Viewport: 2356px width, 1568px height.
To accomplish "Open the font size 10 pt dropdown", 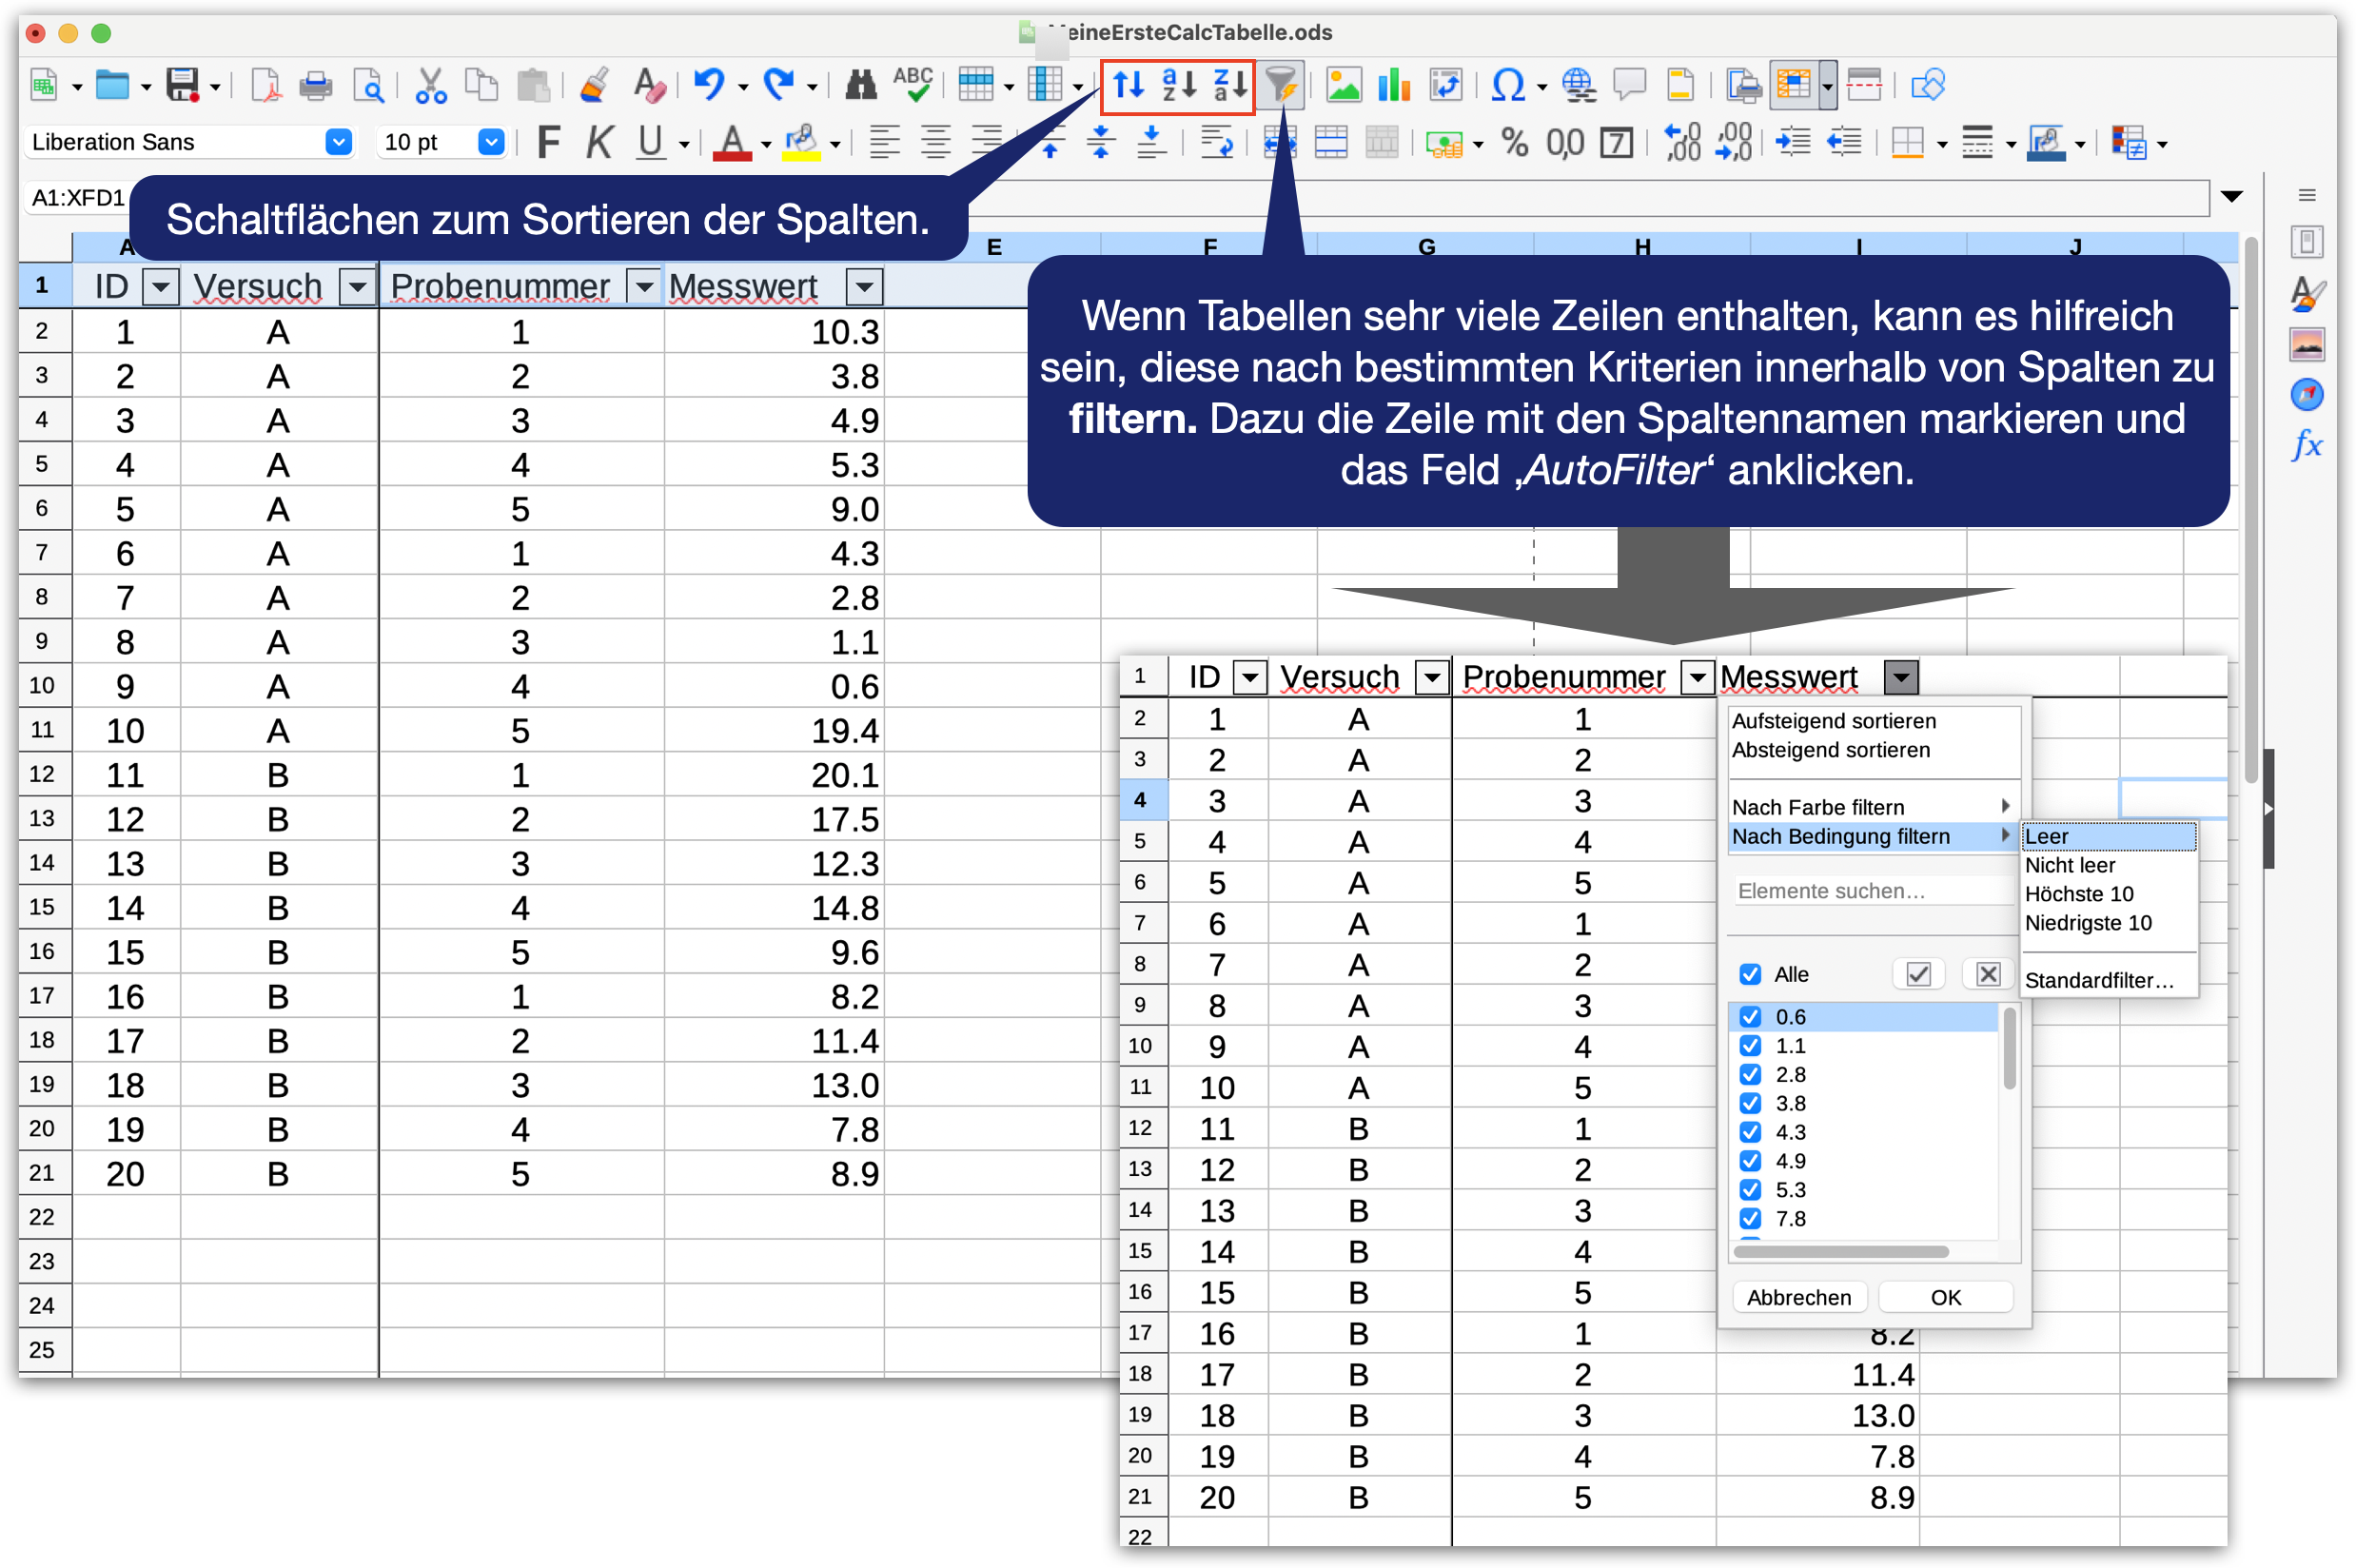I will point(490,142).
